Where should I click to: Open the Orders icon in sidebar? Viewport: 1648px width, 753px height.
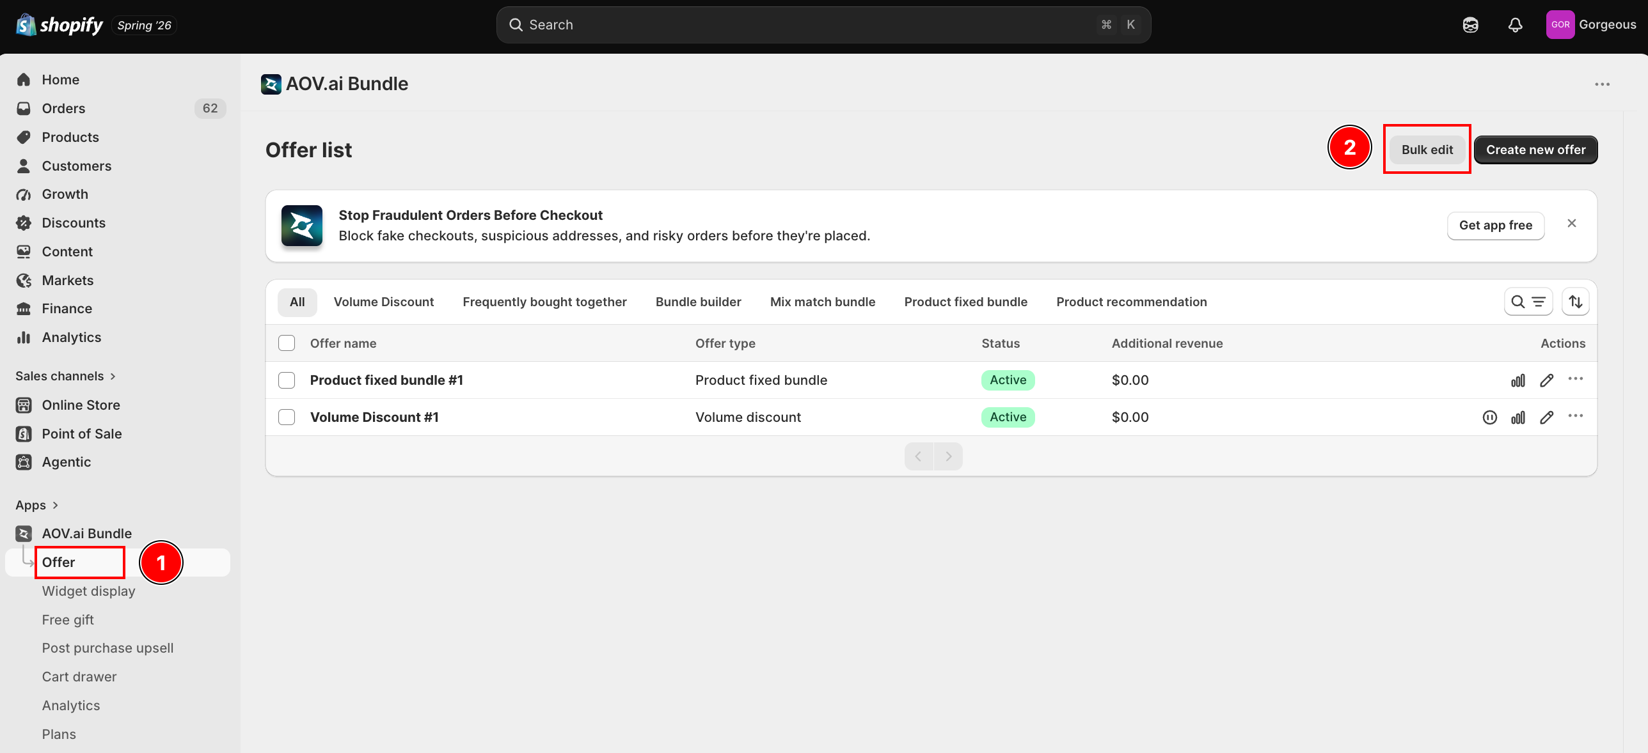pyautogui.click(x=24, y=109)
